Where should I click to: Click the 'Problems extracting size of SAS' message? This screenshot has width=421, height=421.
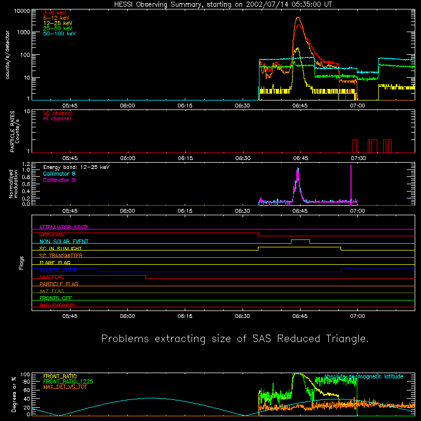point(235,339)
